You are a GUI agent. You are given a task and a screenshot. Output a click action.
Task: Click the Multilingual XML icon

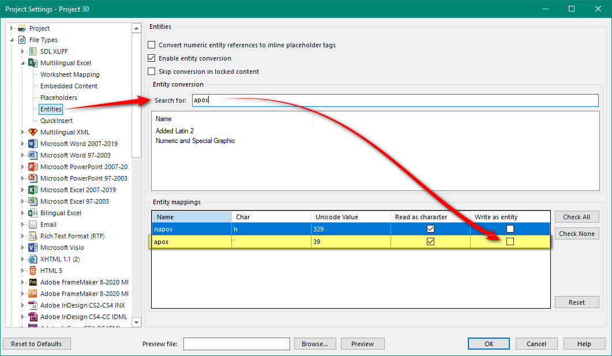33,132
